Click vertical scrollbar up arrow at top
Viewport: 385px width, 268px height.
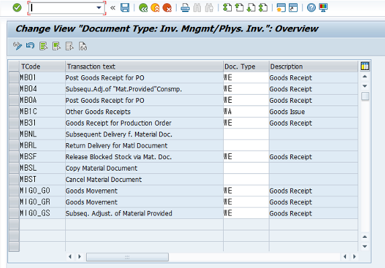(x=365, y=77)
